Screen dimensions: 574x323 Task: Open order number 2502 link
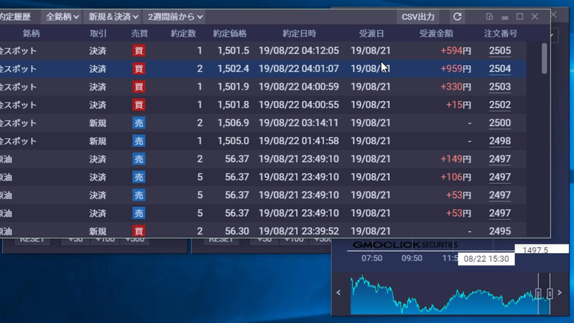tap(500, 105)
